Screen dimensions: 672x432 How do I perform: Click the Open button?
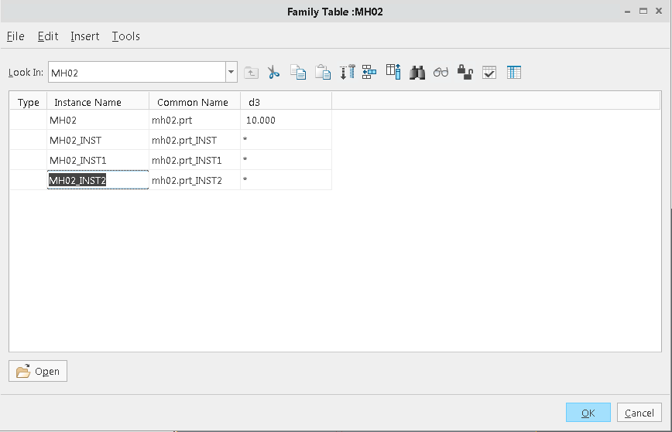tap(38, 371)
